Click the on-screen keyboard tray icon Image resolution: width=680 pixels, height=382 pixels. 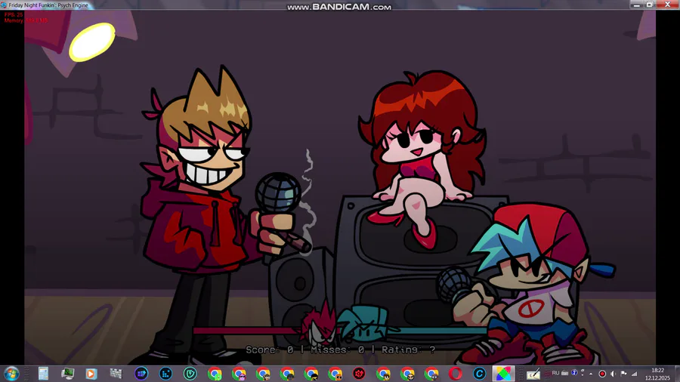[x=564, y=373]
